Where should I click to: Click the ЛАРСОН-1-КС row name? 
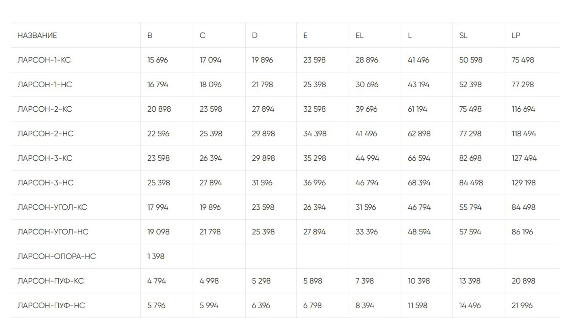pyautogui.click(x=44, y=60)
